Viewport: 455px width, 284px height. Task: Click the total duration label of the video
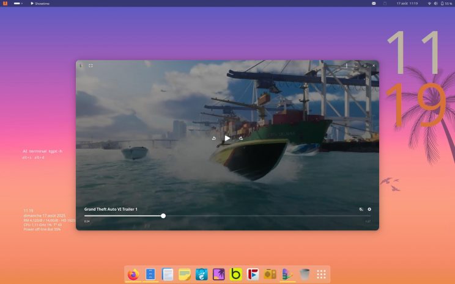(368, 222)
